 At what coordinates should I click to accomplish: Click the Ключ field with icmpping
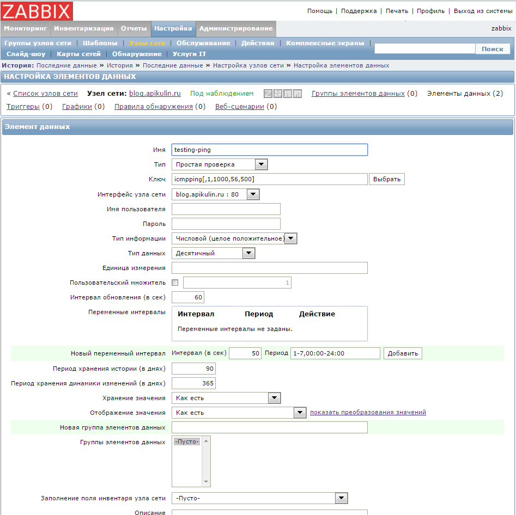(x=270, y=179)
